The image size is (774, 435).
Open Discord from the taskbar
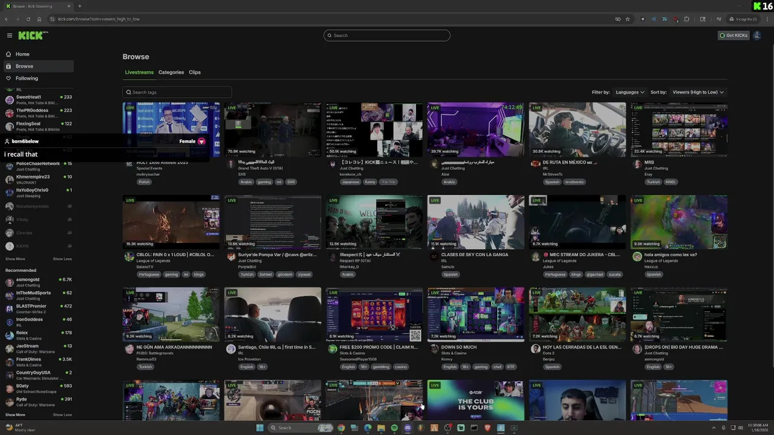(x=408, y=428)
